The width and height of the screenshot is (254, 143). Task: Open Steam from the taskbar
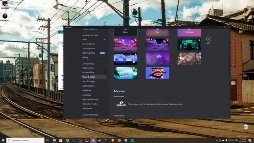tap(100, 140)
